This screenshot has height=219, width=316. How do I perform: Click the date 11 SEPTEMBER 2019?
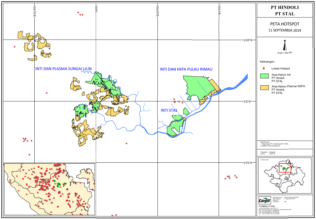click(x=285, y=30)
